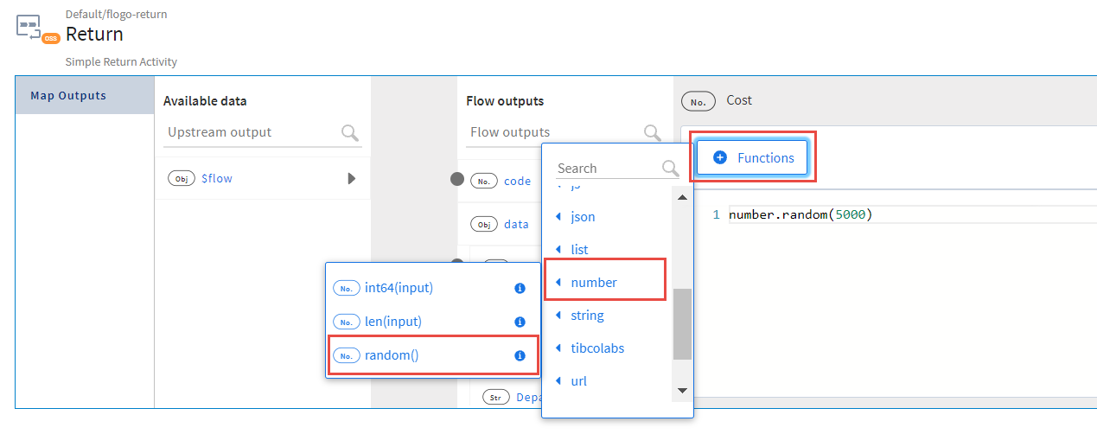The width and height of the screenshot is (1097, 434).
Task: Click the code flow output link
Action: coord(517,181)
